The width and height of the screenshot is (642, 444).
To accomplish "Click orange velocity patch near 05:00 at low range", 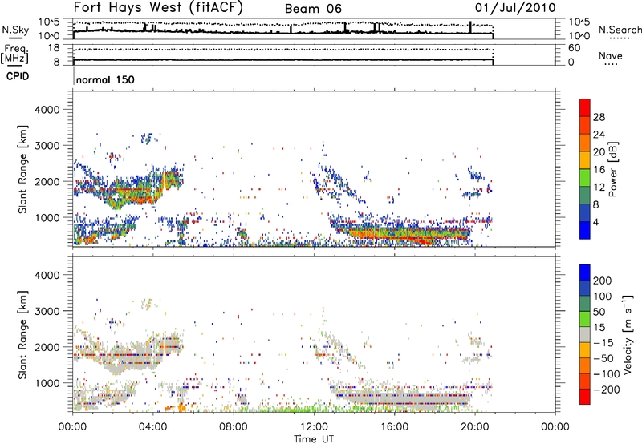I will 176,407.
